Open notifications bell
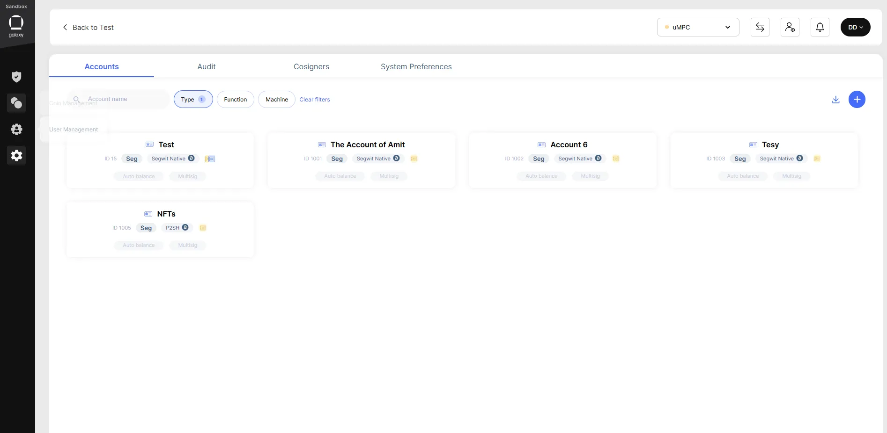 820,27
